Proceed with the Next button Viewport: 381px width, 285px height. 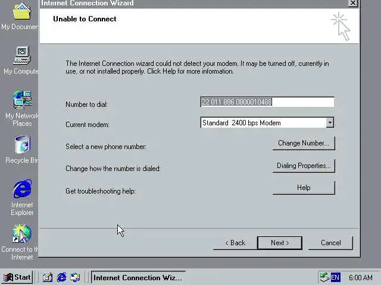tap(280, 243)
